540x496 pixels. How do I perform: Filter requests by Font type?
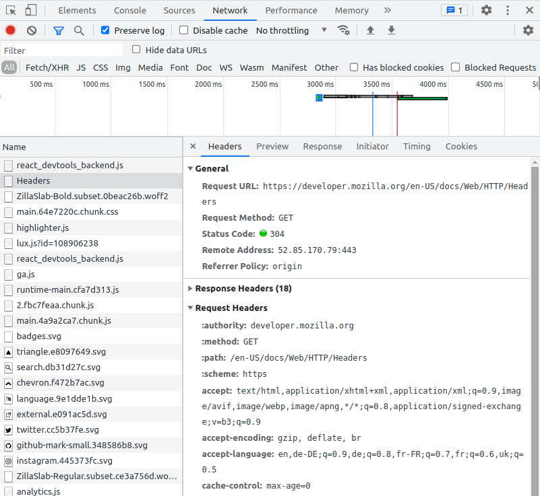coord(179,68)
